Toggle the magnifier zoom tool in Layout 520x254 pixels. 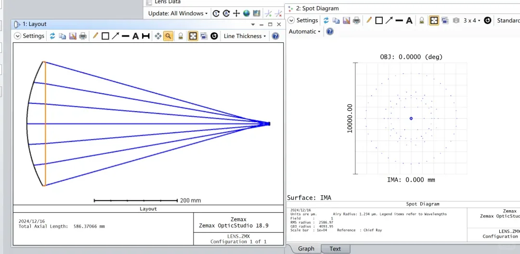pos(168,36)
